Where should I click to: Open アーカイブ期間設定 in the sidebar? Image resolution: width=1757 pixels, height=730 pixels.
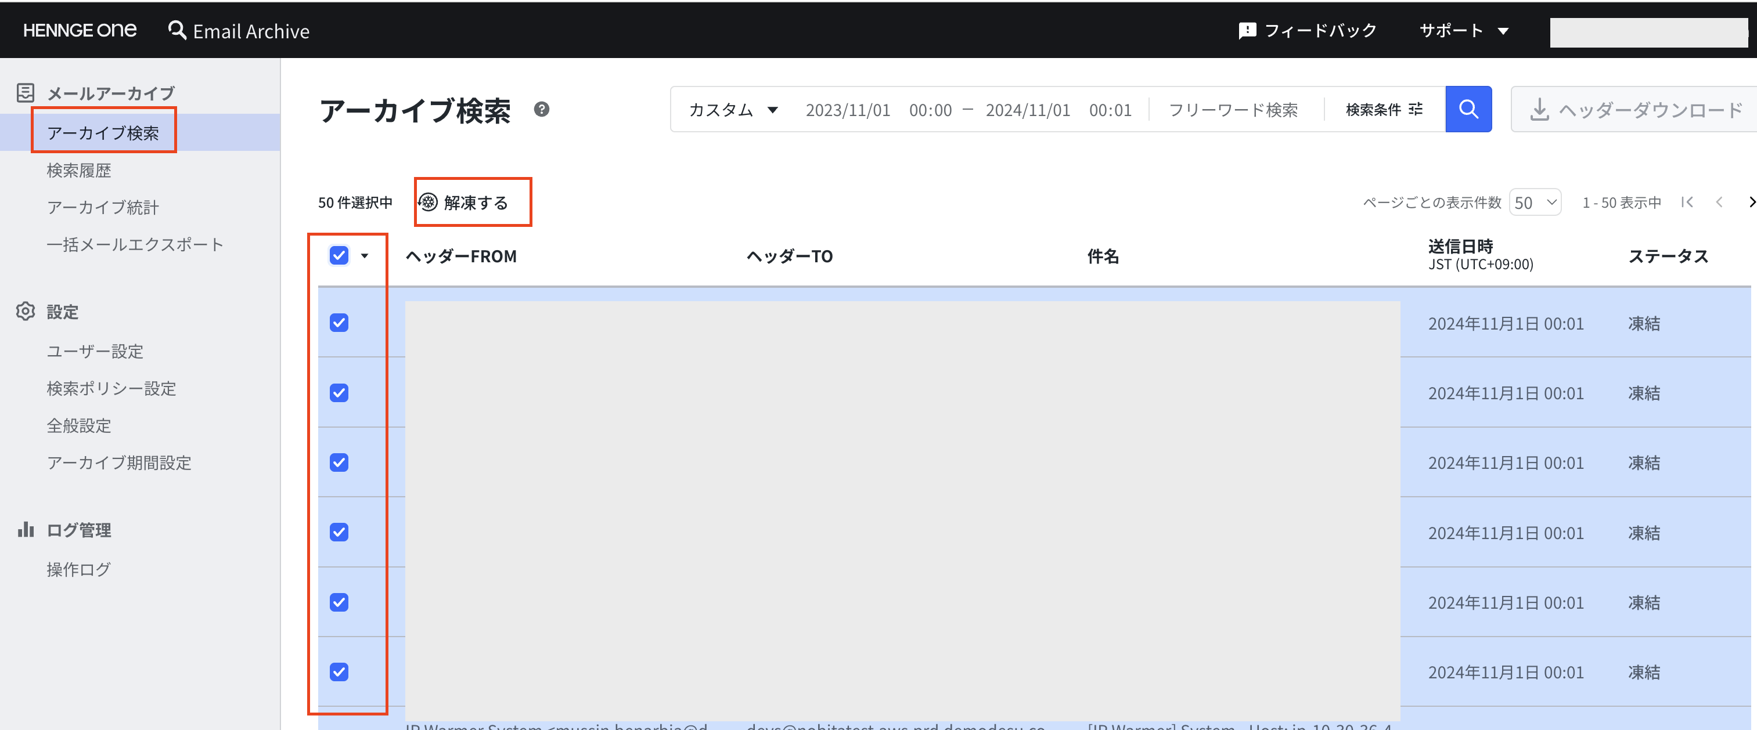click(120, 463)
